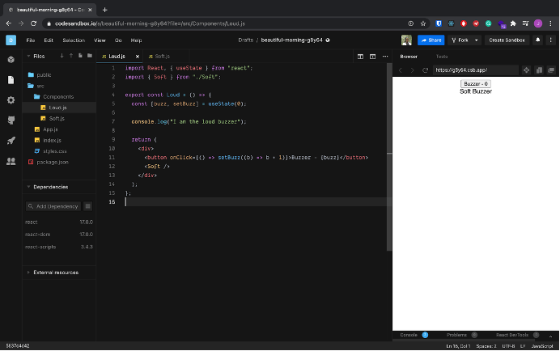Open the Console panel tab
This screenshot has height=351, width=560.
tap(409, 335)
